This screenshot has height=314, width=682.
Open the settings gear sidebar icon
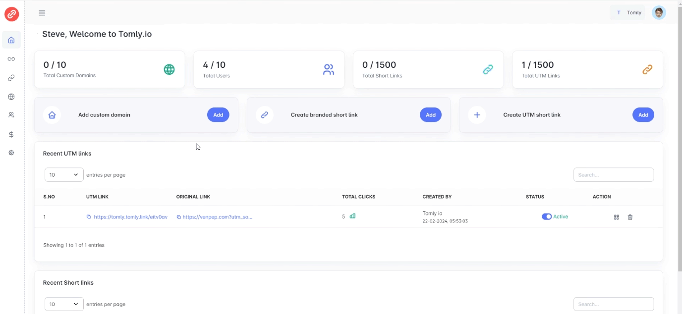[x=11, y=153]
